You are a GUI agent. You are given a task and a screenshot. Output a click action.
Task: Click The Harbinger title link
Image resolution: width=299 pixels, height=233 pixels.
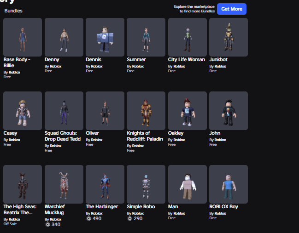102,206
